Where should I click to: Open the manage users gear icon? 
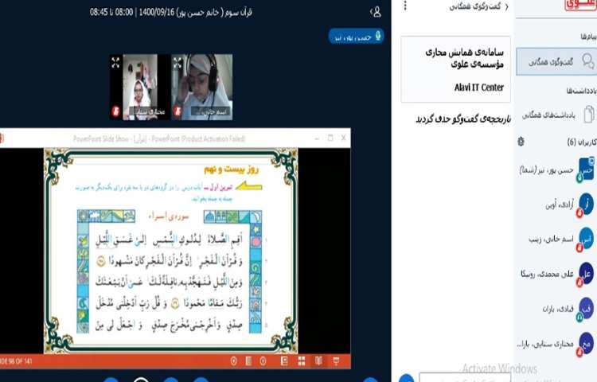tap(521, 142)
